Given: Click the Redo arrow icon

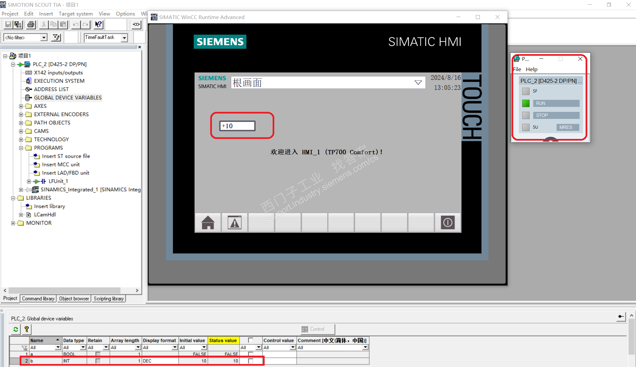Looking at the screenshot, I should pyautogui.click(x=86, y=24).
